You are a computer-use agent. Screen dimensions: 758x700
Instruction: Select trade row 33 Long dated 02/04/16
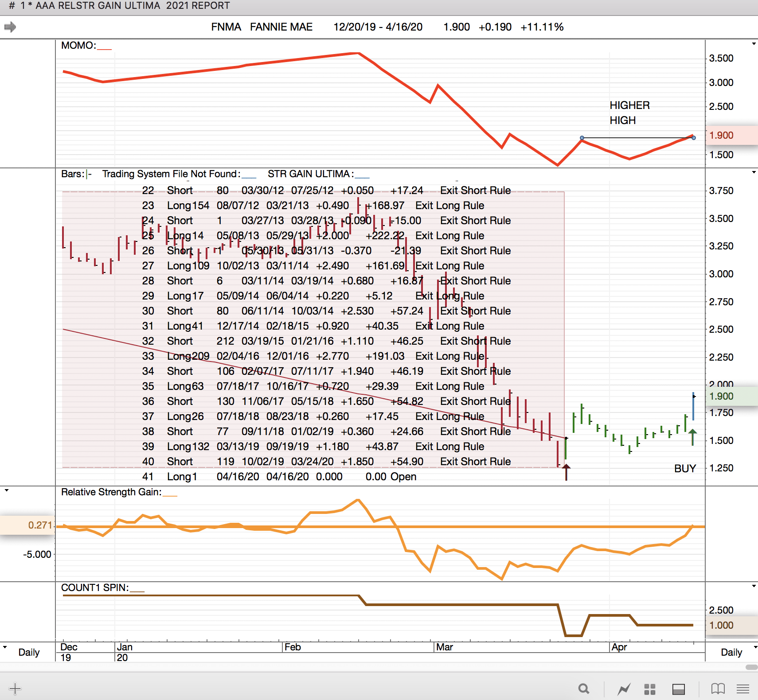point(313,356)
